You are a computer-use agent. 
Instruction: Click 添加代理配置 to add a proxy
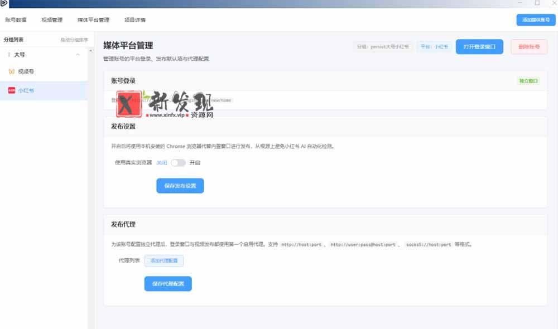(163, 261)
